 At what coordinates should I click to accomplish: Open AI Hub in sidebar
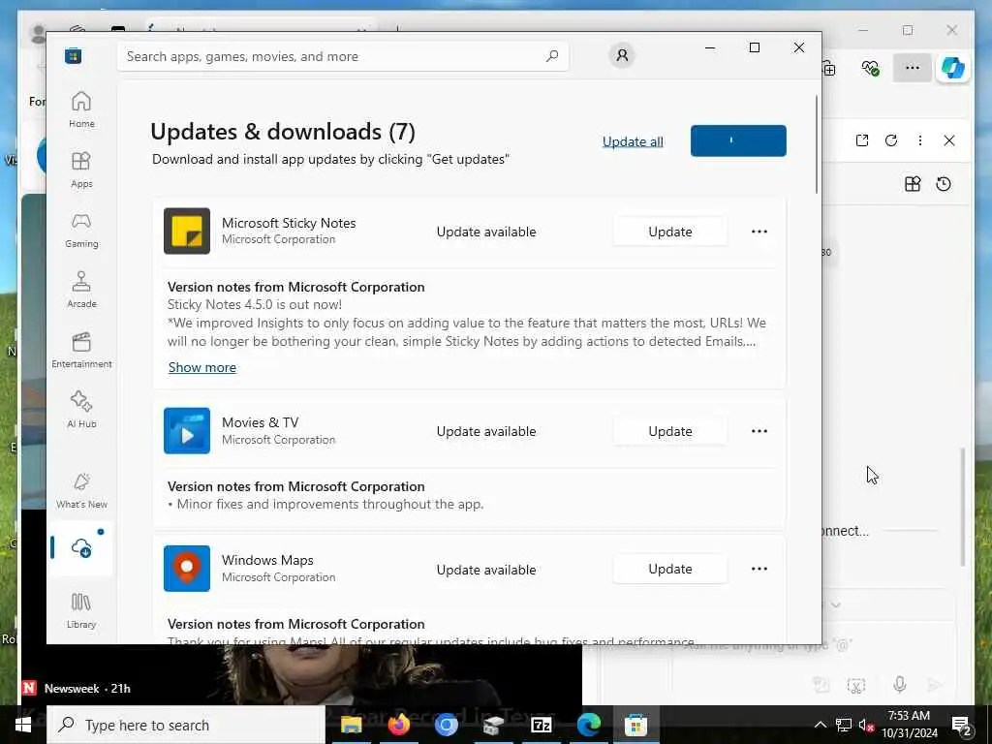(81, 410)
